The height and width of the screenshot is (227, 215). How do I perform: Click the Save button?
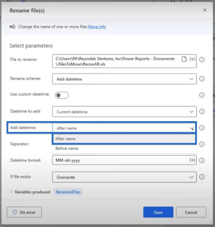click(158, 212)
